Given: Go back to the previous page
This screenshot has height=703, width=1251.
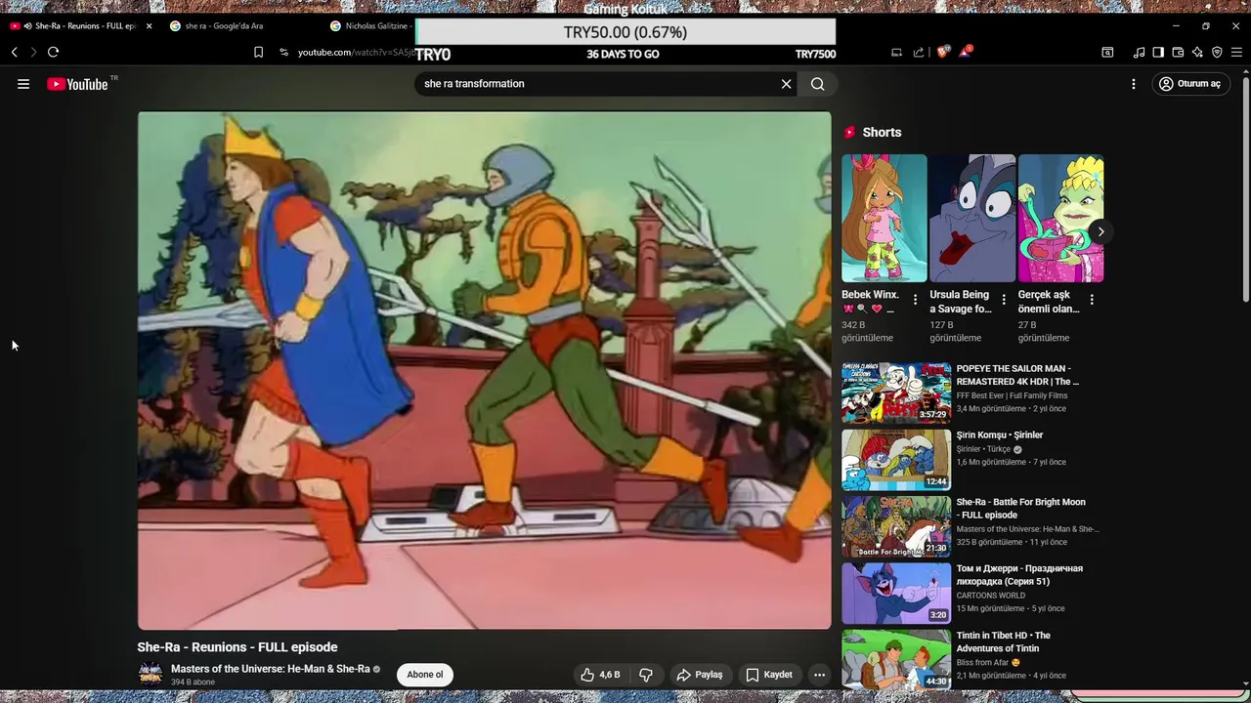Looking at the screenshot, I should pos(14,52).
